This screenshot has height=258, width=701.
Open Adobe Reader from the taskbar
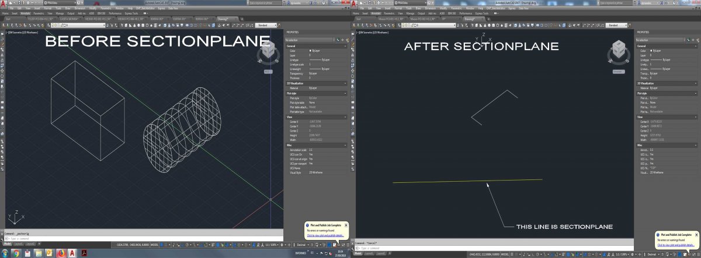click(x=84, y=253)
